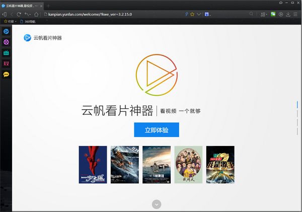Viewport: 302px width, 212px height.
Task: Expand the address bar dropdown chevron
Action: (x=199, y=14)
